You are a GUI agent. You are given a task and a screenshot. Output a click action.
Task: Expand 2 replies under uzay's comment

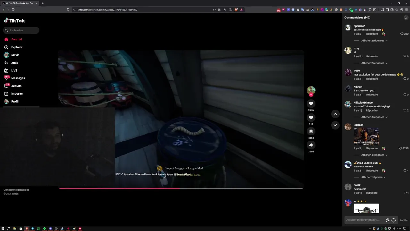pyautogui.click(x=374, y=63)
